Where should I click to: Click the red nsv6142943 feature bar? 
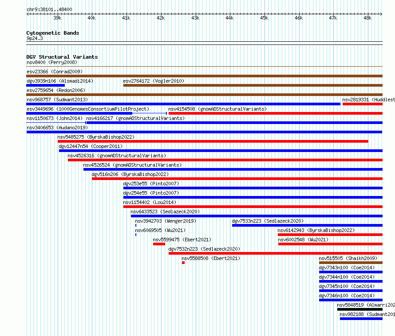(x=330, y=235)
